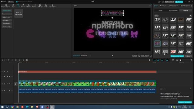Lock the text track 'подпишись'
The height and width of the screenshot is (109, 194).
pos(5,72)
